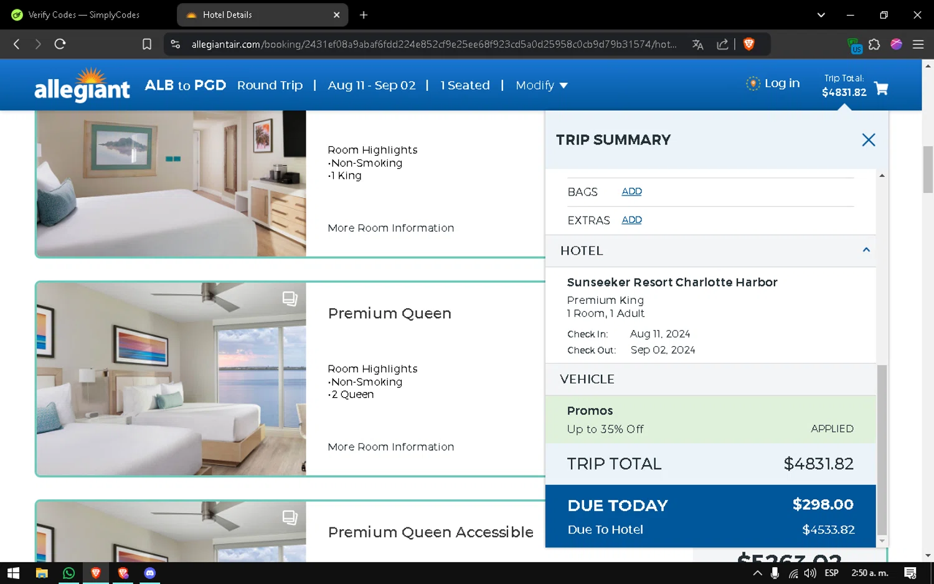Go back to the previous page
Image resolution: width=934 pixels, height=584 pixels.
pyautogui.click(x=17, y=44)
